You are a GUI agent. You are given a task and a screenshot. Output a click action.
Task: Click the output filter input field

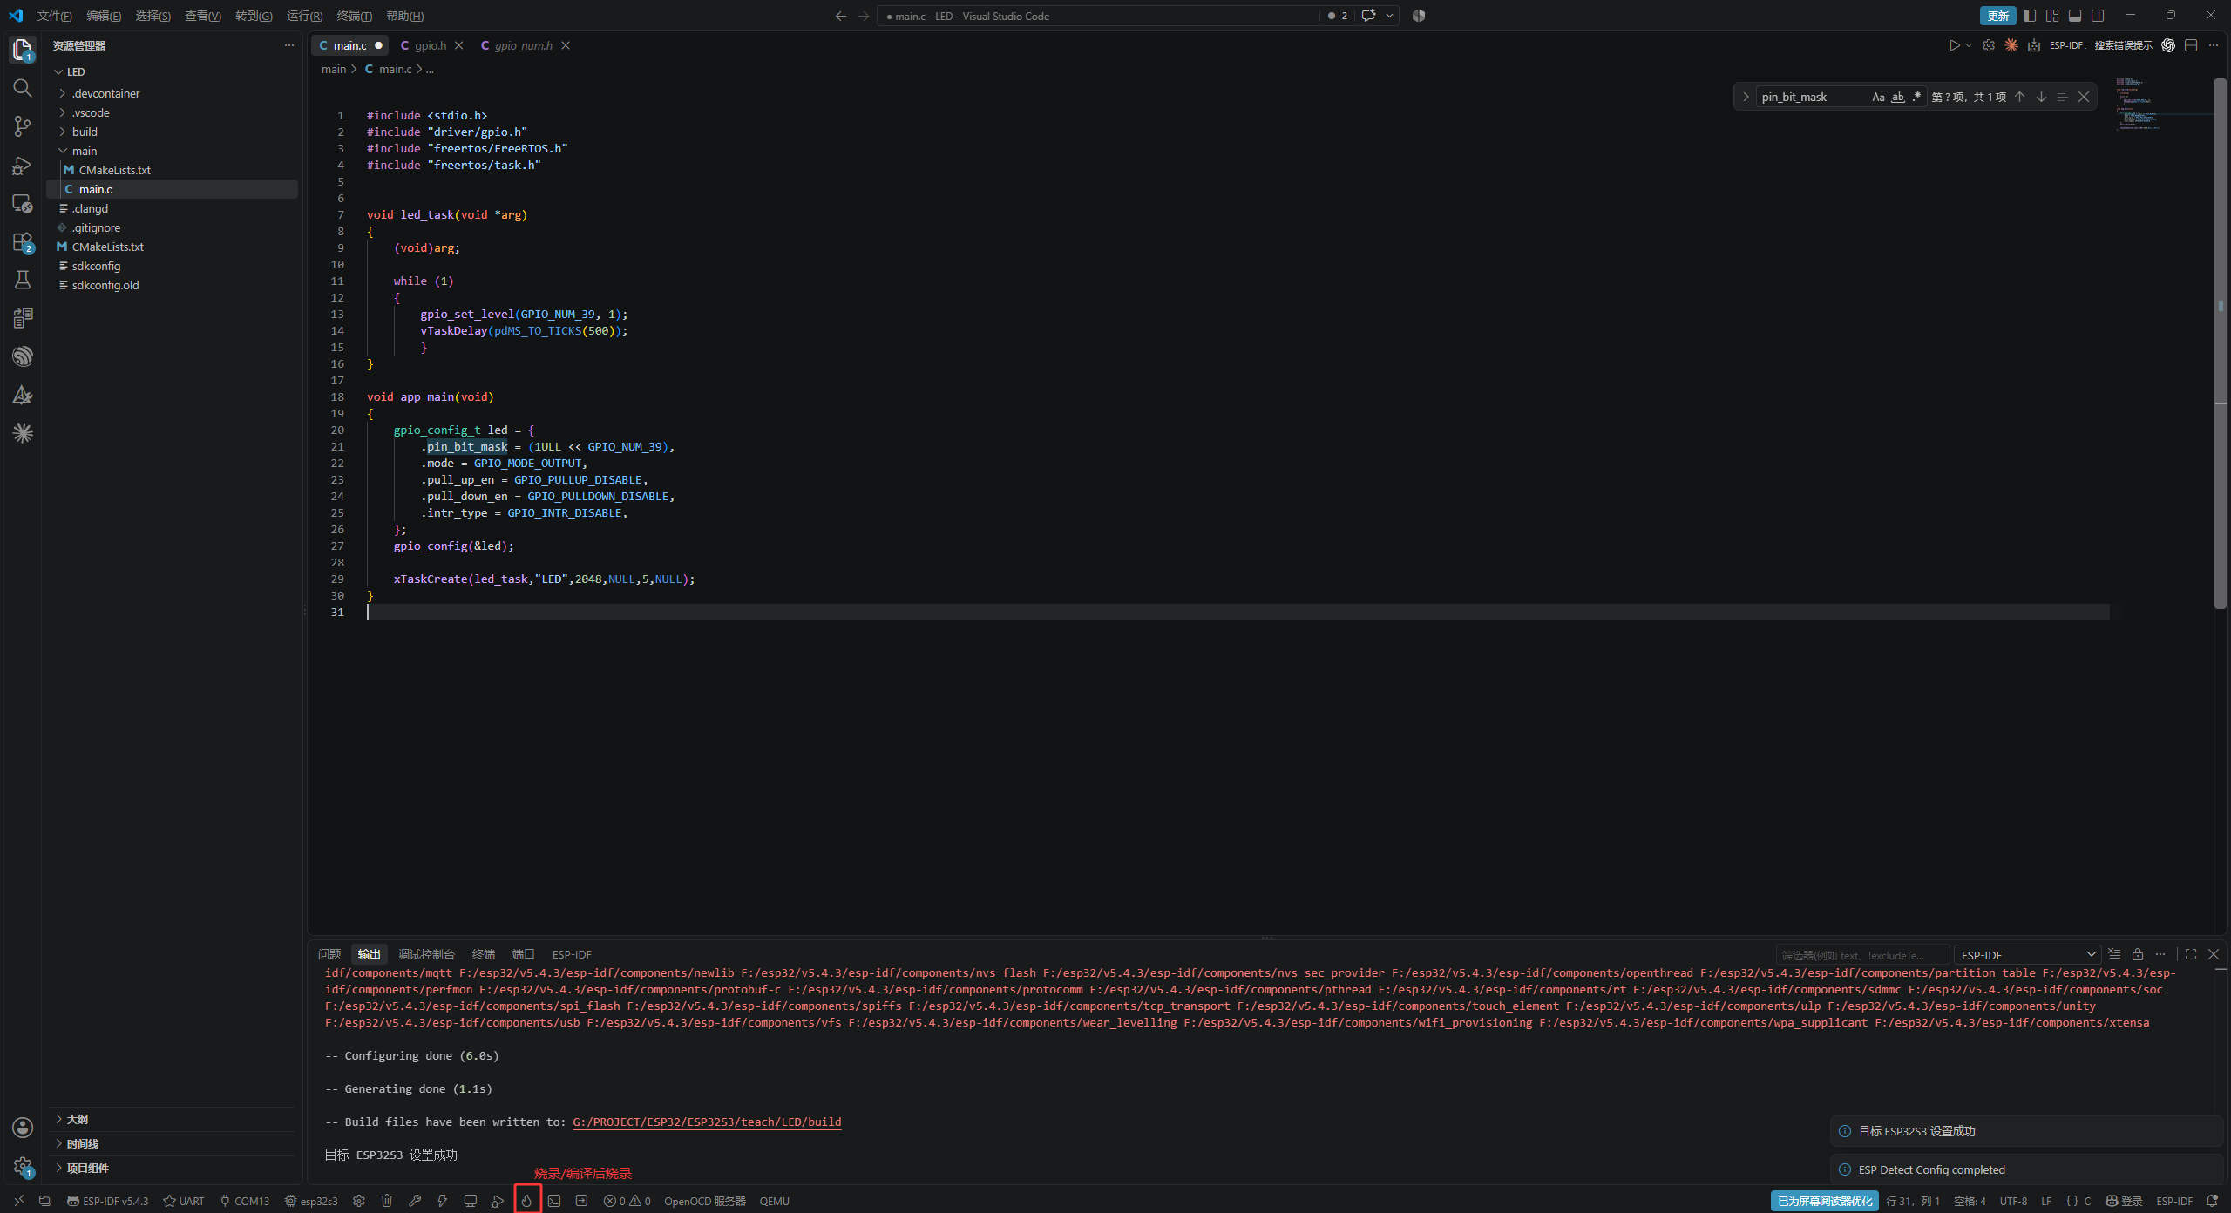point(1861,955)
